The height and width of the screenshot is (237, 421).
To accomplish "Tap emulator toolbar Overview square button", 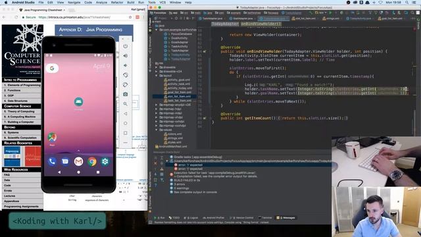I will click(x=126, y=133).
